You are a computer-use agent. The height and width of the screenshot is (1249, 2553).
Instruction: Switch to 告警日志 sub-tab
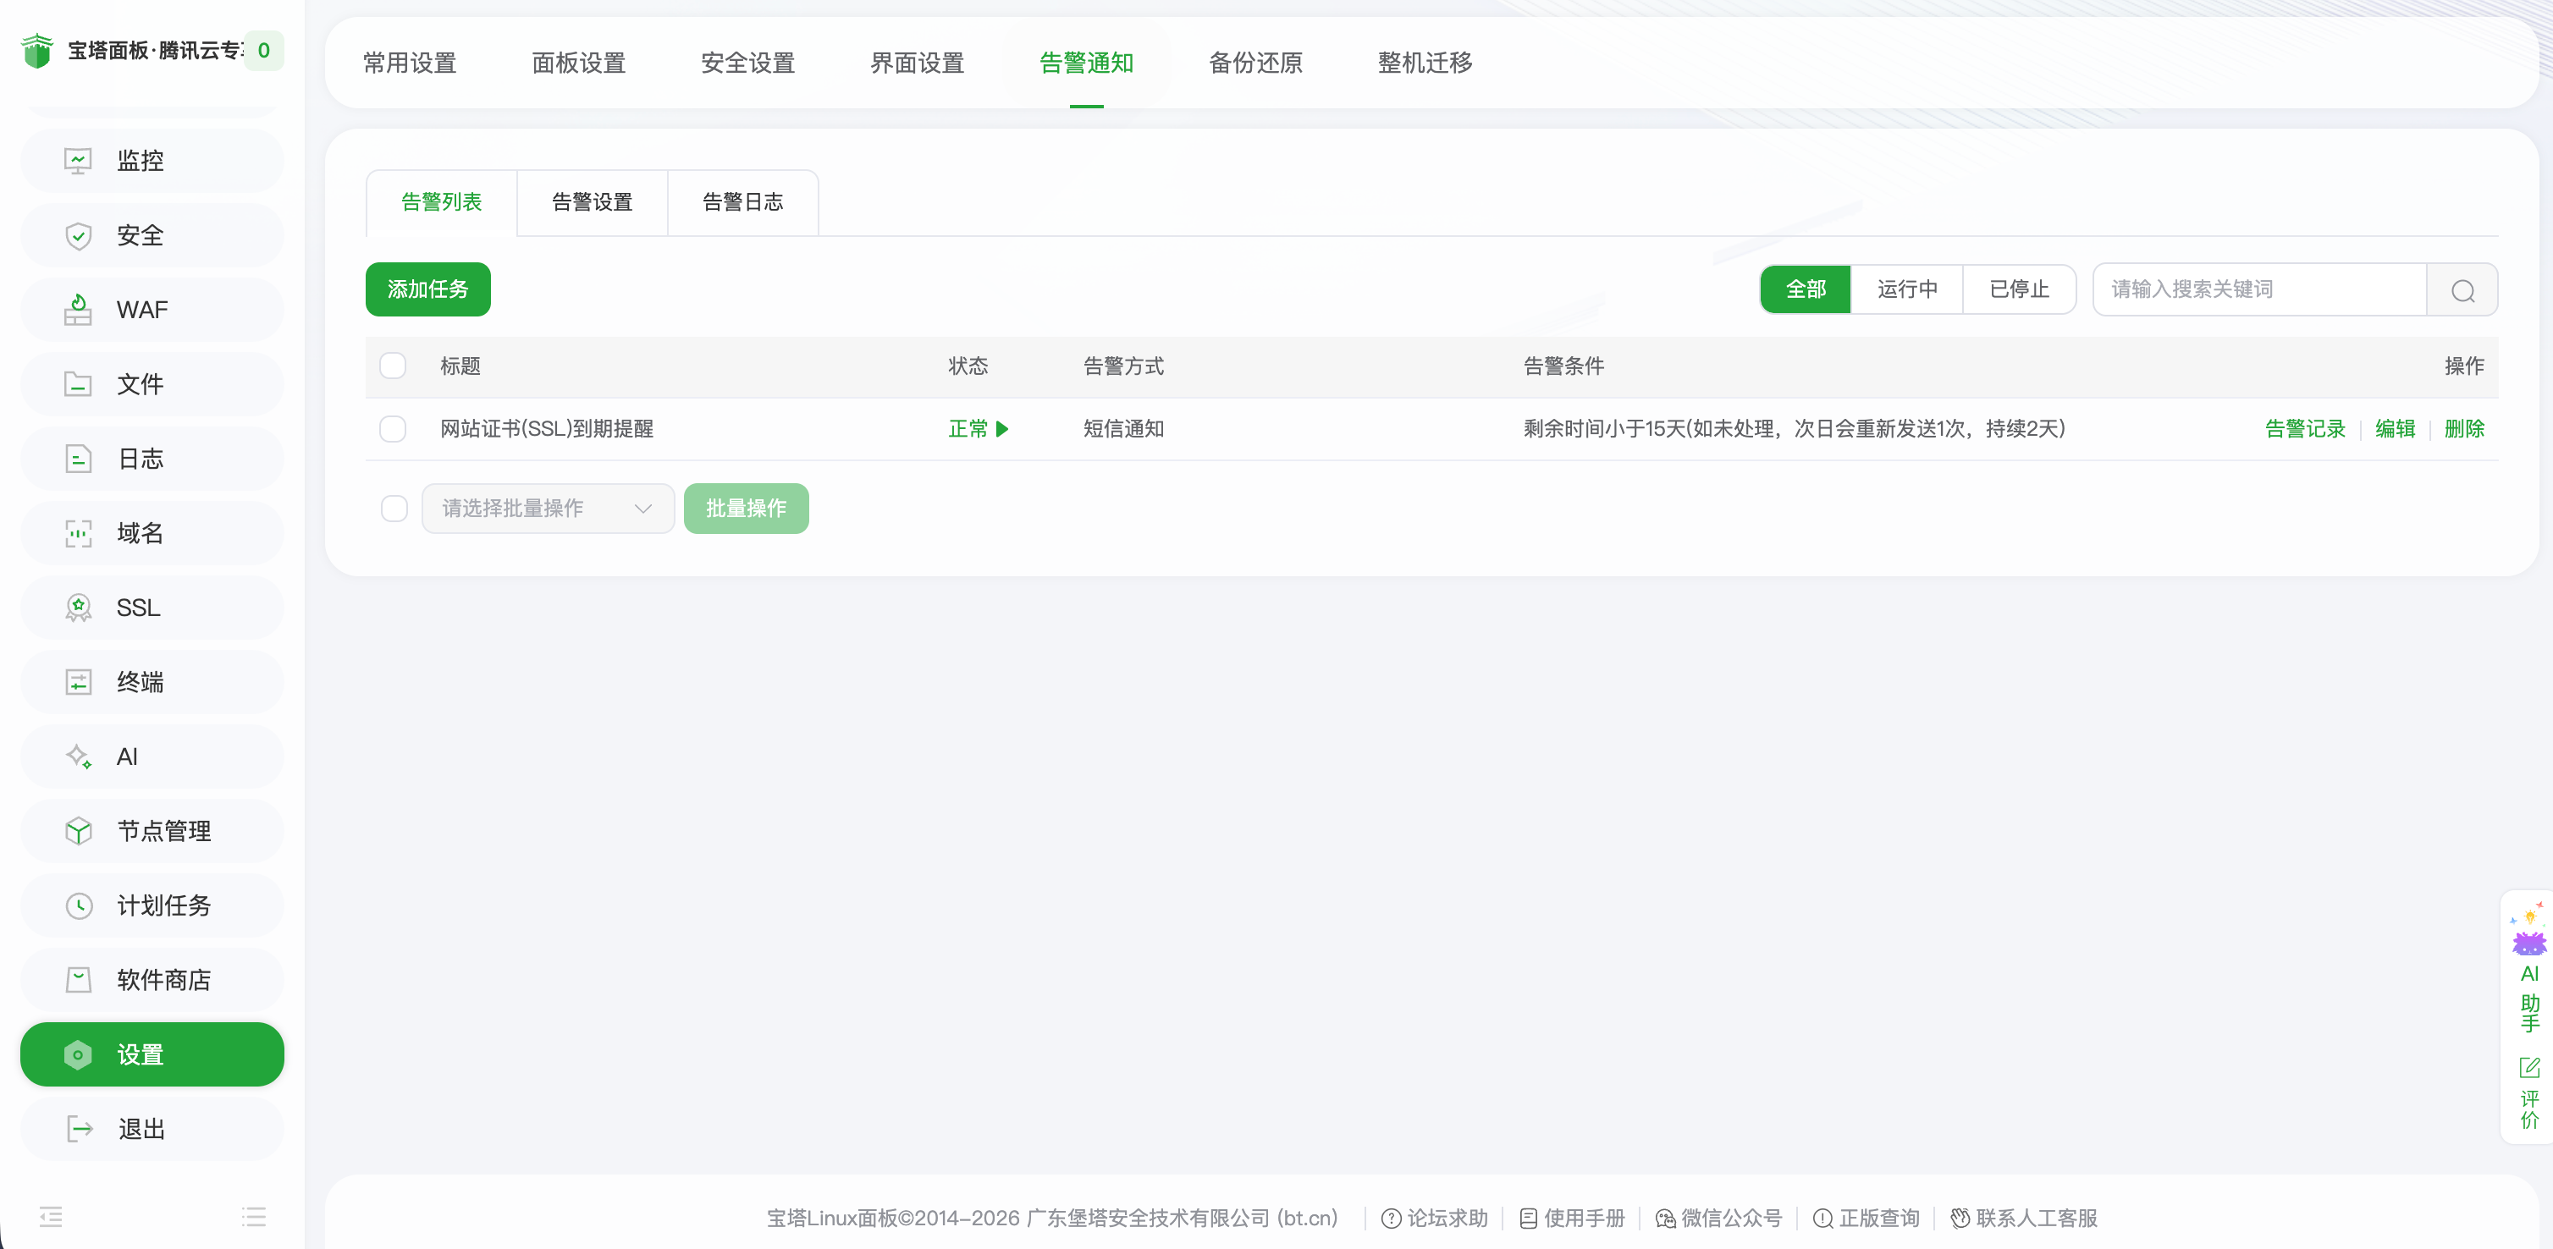click(x=742, y=202)
